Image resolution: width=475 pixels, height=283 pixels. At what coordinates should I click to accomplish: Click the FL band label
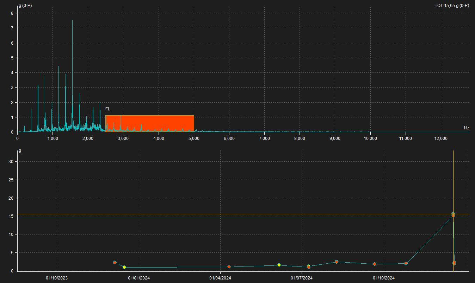coord(108,109)
